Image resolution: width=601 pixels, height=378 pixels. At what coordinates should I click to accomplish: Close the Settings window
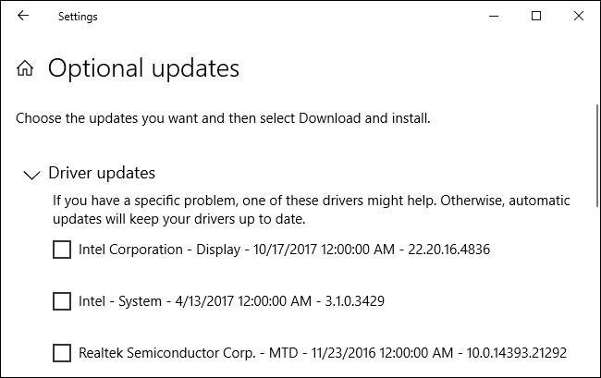pyautogui.click(x=579, y=16)
